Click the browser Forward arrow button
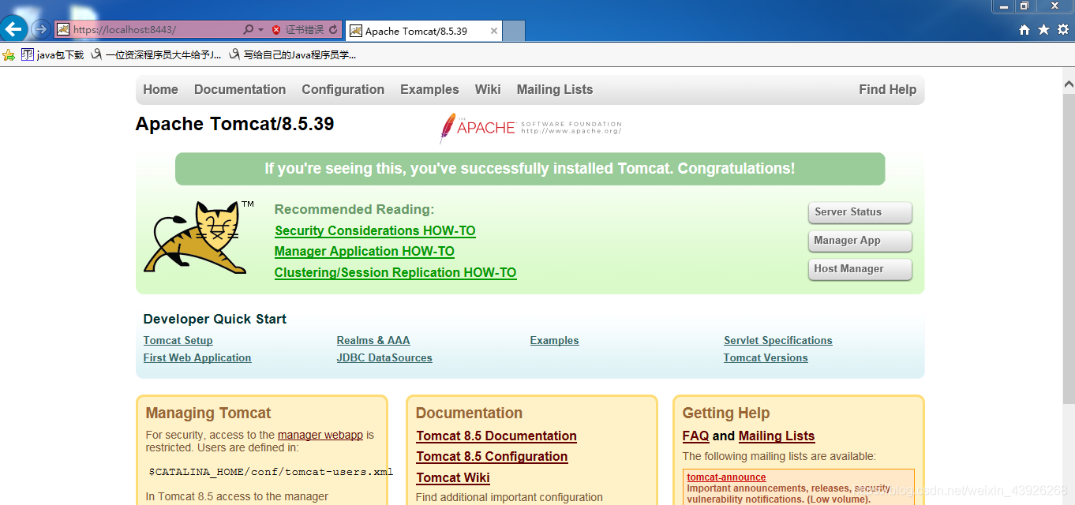Image resolution: width=1075 pixels, height=505 pixels. 41,30
